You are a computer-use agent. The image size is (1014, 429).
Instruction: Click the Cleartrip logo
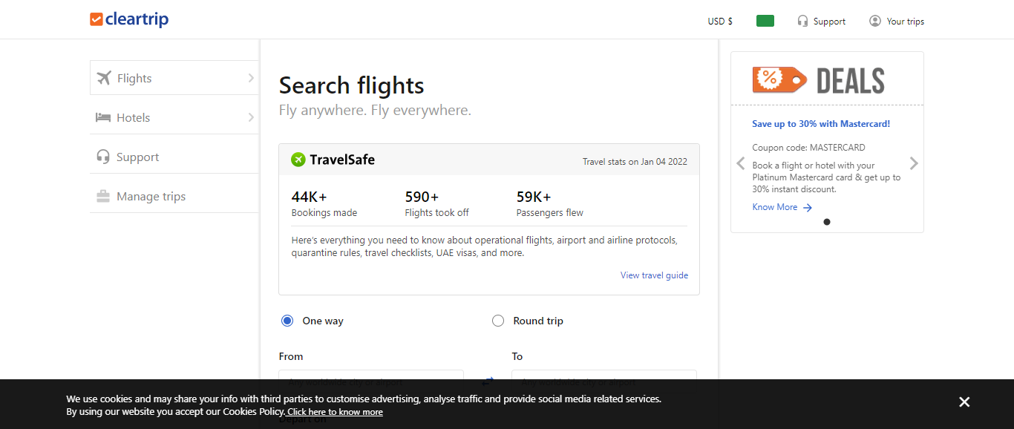click(x=129, y=19)
